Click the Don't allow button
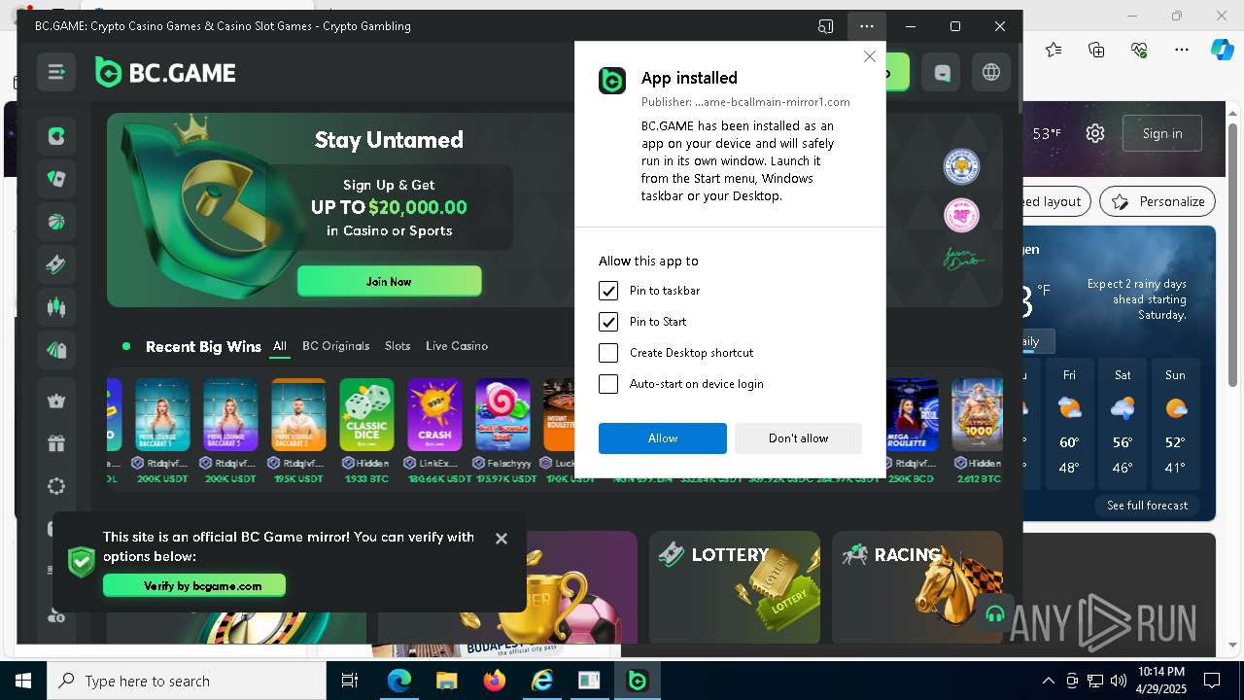This screenshot has width=1244, height=700. 798,438
